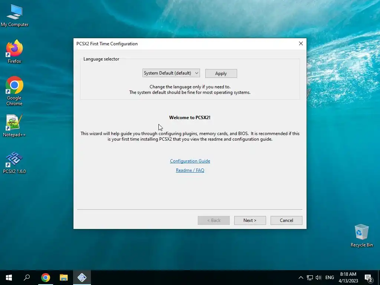Click the Cancel button
Image resolution: width=380 pixels, height=285 pixels.
click(x=286, y=220)
